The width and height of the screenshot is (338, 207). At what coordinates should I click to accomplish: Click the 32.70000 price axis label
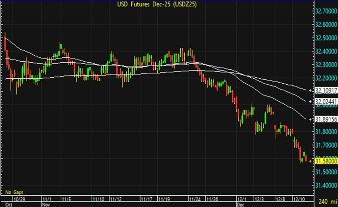pos(325,11)
